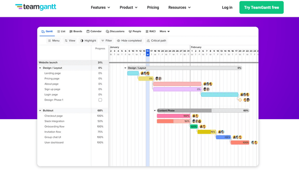This screenshot has width=299, height=179.
Task: Collapse the Content Phase bar in chart
Action: 155,110
